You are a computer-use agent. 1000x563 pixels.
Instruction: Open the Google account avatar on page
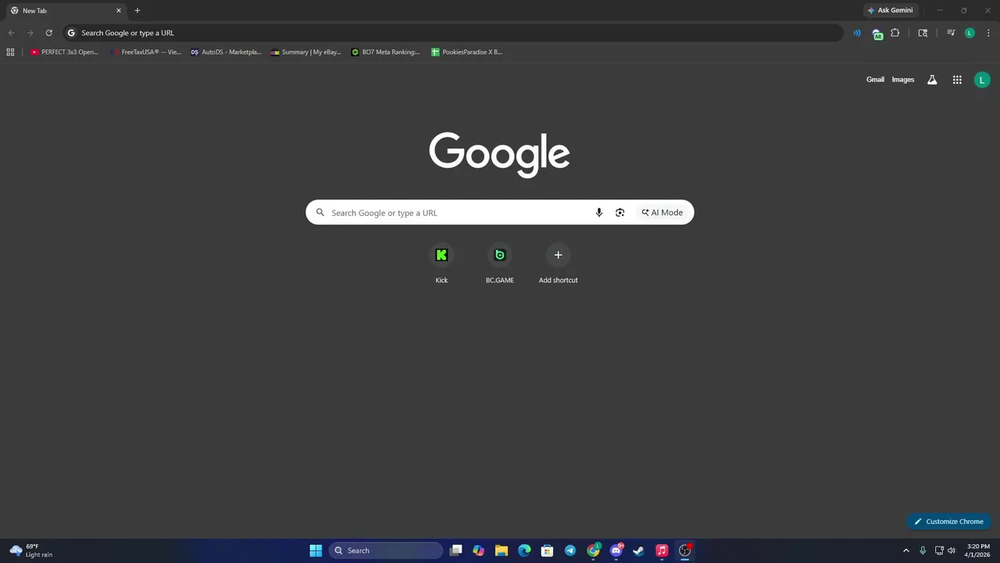click(982, 80)
